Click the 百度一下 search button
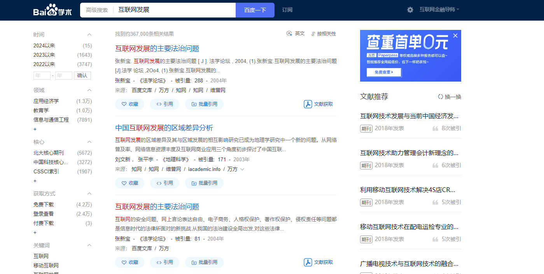This screenshot has width=544, height=274. tap(255, 10)
